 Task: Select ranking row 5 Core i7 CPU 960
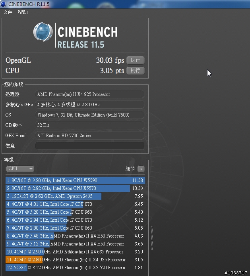(x=75, y=212)
